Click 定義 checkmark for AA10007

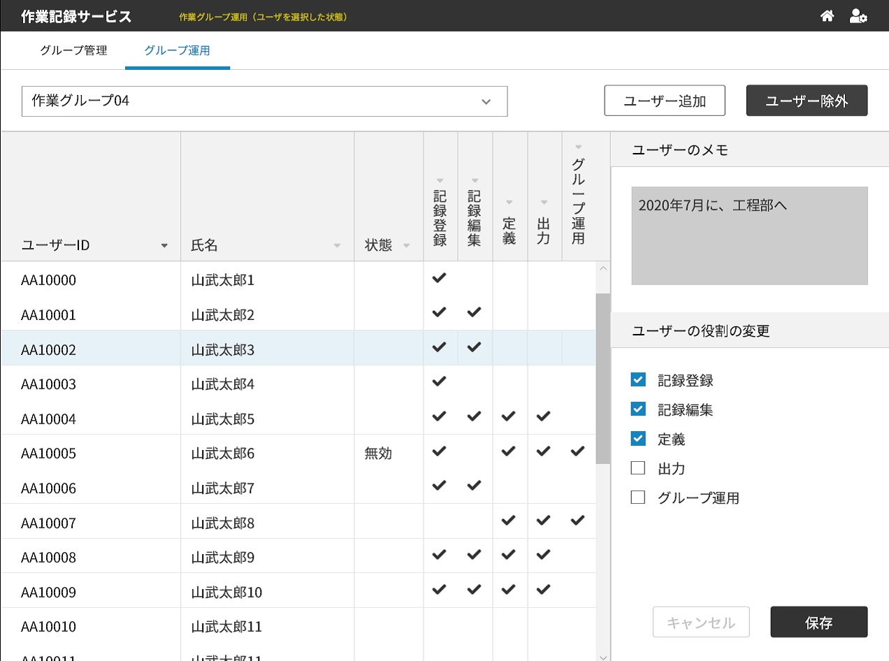point(508,520)
